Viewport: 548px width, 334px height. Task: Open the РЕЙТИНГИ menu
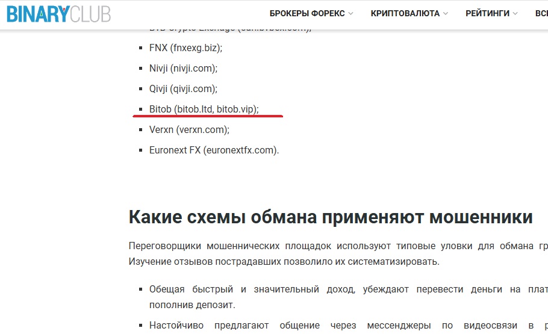[487, 13]
